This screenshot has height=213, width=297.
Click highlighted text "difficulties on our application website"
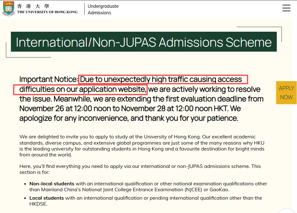click(82, 89)
